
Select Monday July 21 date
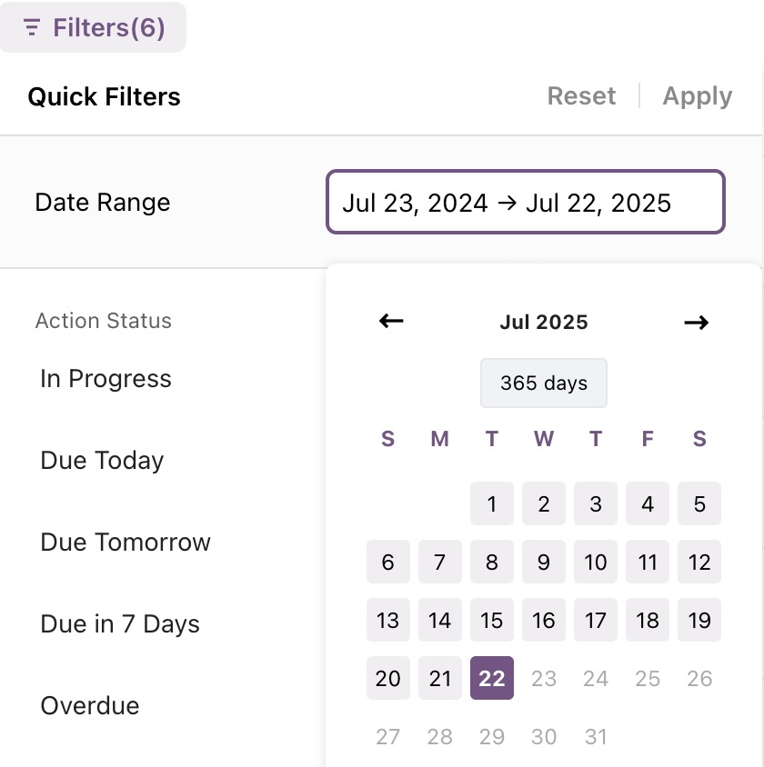click(440, 678)
